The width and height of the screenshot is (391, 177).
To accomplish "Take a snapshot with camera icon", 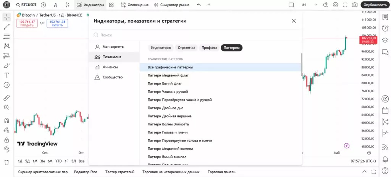I will tap(354, 5).
